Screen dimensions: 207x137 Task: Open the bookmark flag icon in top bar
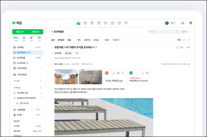(126, 23)
